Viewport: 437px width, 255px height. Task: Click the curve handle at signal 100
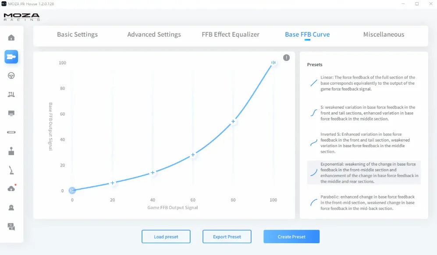coord(273,63)
